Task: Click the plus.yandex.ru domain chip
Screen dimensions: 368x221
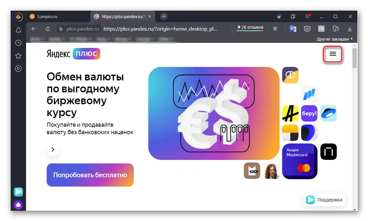Action: (x=83, y=29)
